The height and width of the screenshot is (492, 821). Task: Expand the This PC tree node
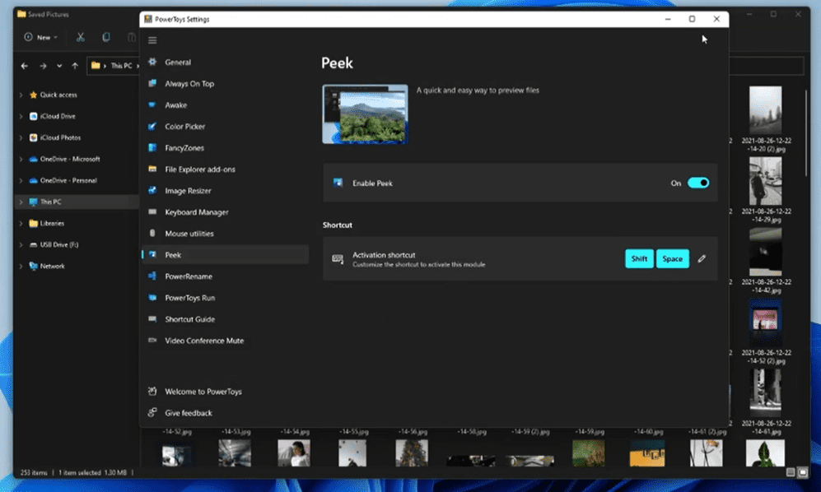21,202
